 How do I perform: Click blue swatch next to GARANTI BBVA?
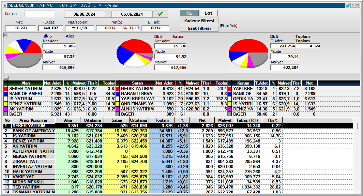pyautogui.click(x=118, y=94)
